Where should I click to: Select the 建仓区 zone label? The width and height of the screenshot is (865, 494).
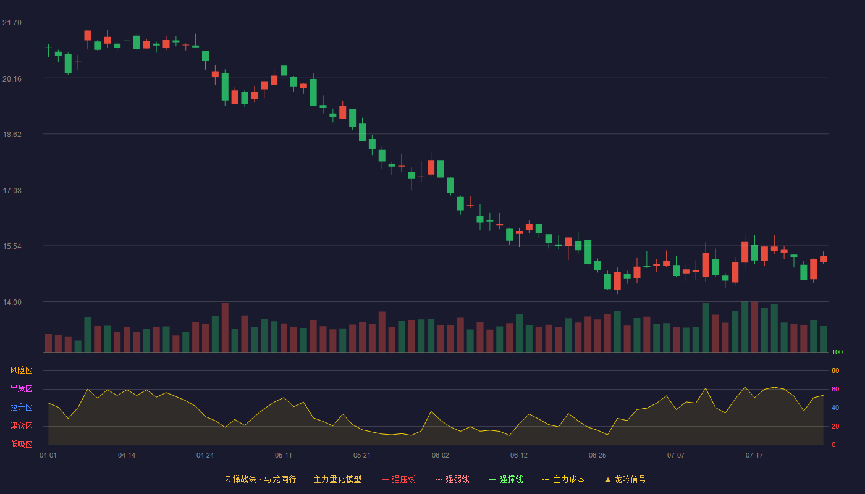point(21,426)
